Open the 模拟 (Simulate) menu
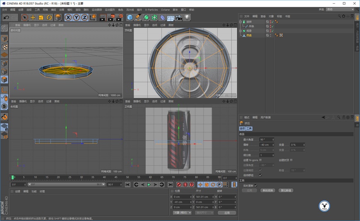 pyautogui.click(x=70, y=10)
